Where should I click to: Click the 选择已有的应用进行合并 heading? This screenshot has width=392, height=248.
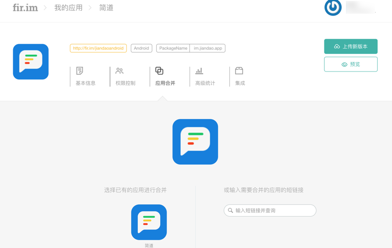135,190
